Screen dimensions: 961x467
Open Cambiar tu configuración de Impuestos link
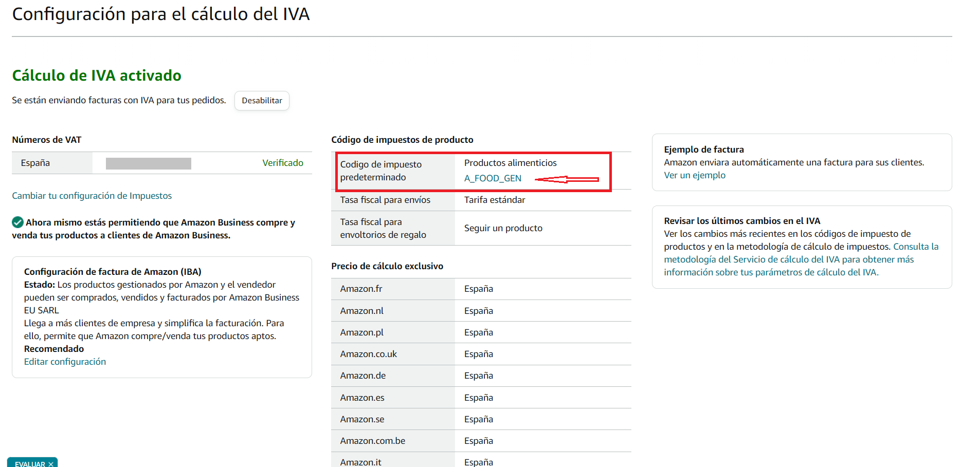(92, 196)
